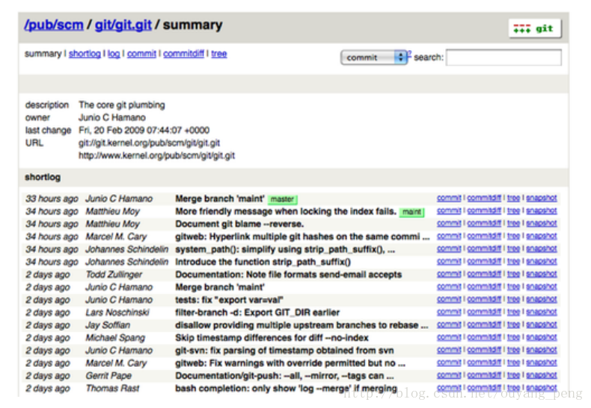Screen dimensions: 591x408
Task: Open the log navigation link
Action: (114, 54)
